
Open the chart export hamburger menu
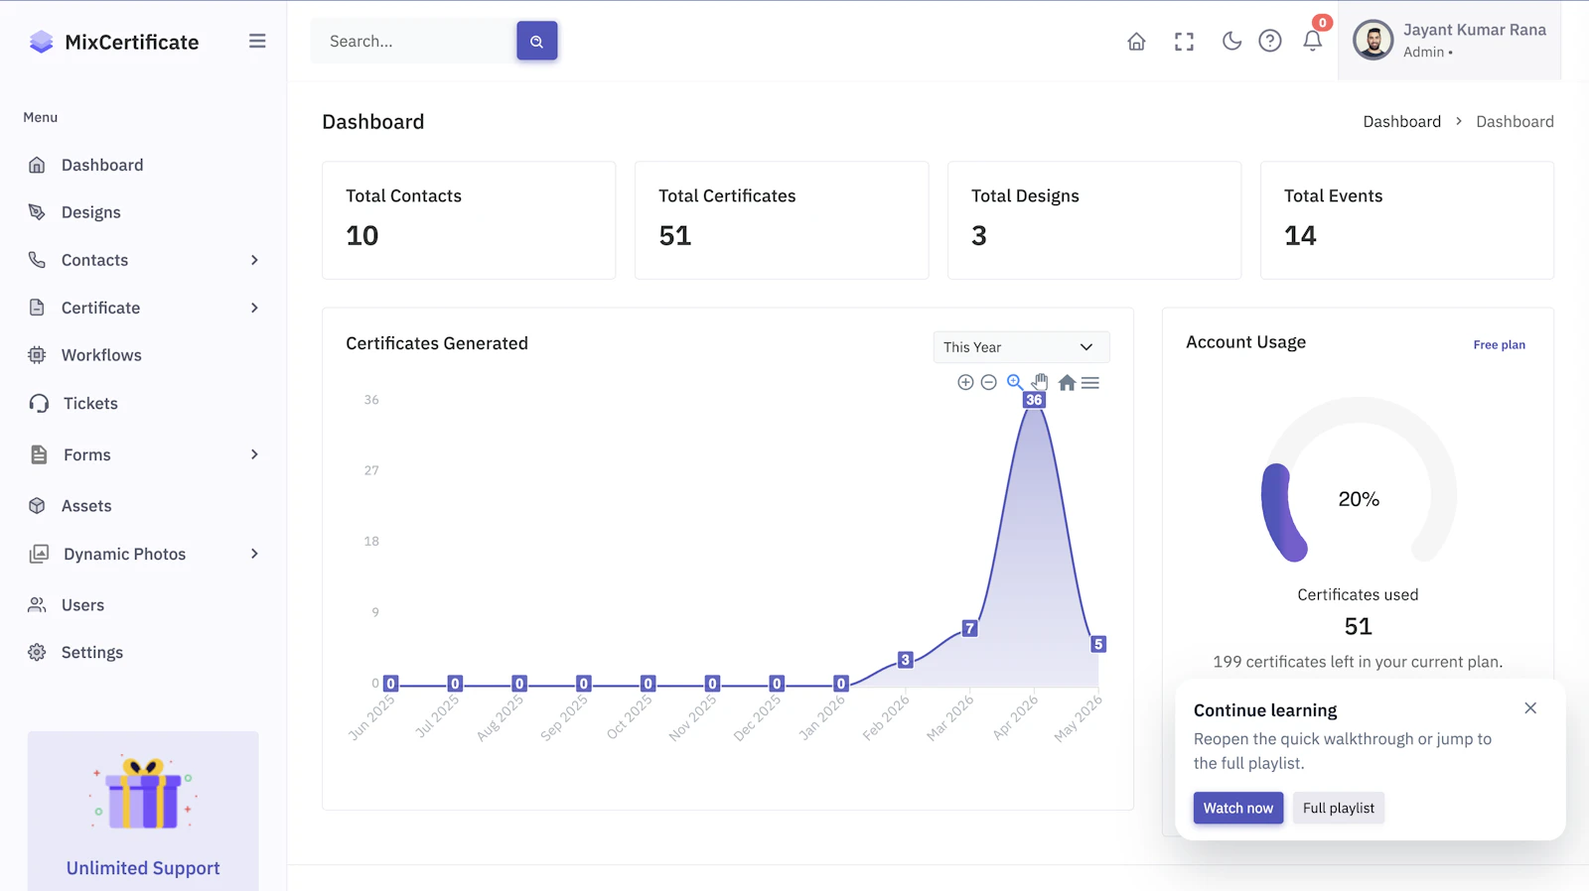click(1090, 382)
